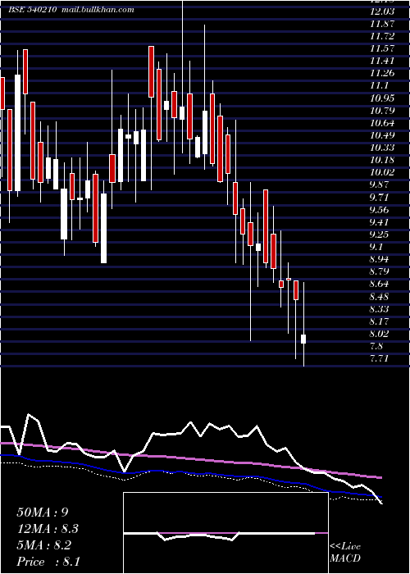Select the 9.87 price axis label
410x574 pixels.
pos(380,184)
